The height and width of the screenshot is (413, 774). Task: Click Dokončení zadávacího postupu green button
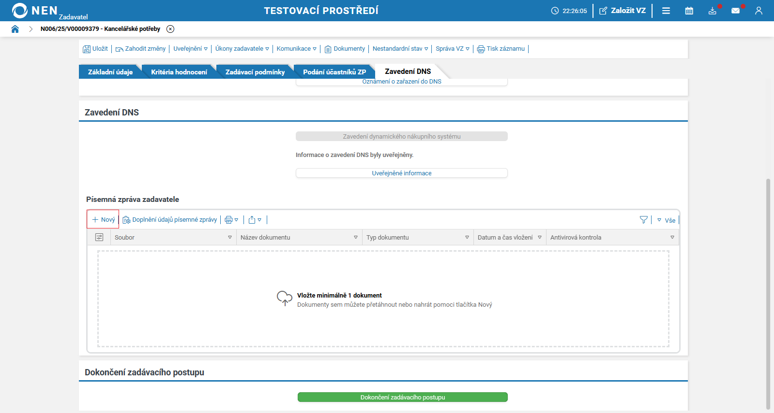tap(402, 397)
